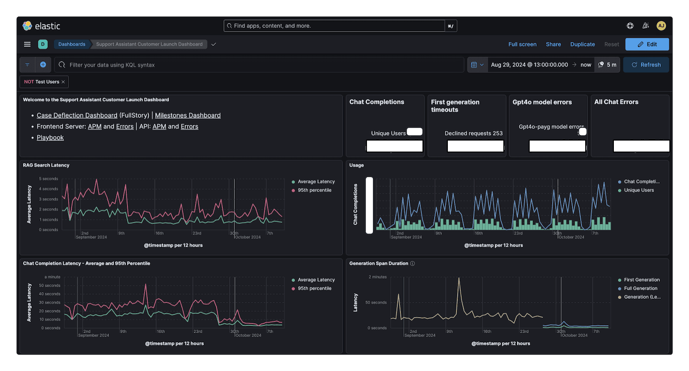This screenshot has height=371, width=689.
Task: Click the info icon beside Generation Span Duration
Action: coord(412,263)
